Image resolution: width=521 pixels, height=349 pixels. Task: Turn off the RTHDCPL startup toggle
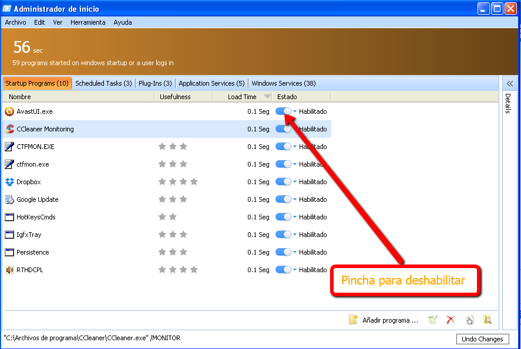tap(284, 270)
